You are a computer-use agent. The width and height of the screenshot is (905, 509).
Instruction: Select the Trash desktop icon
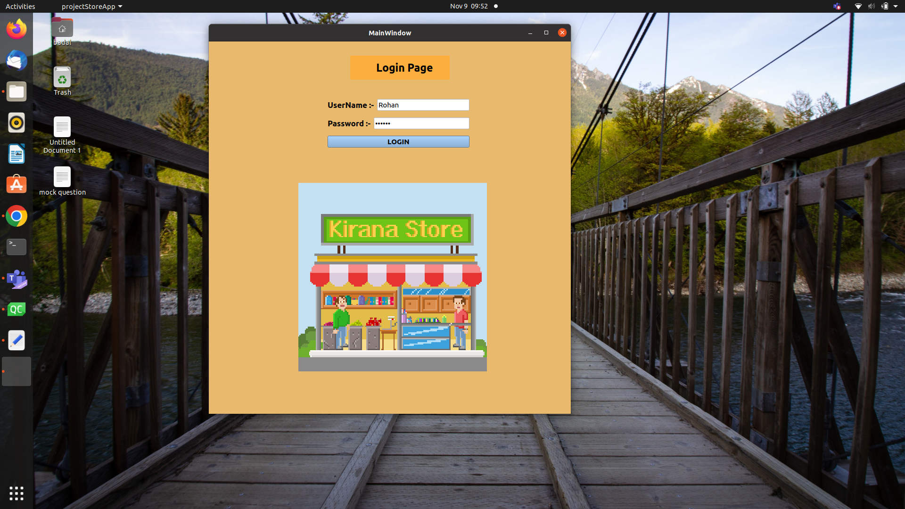[62, 81]
